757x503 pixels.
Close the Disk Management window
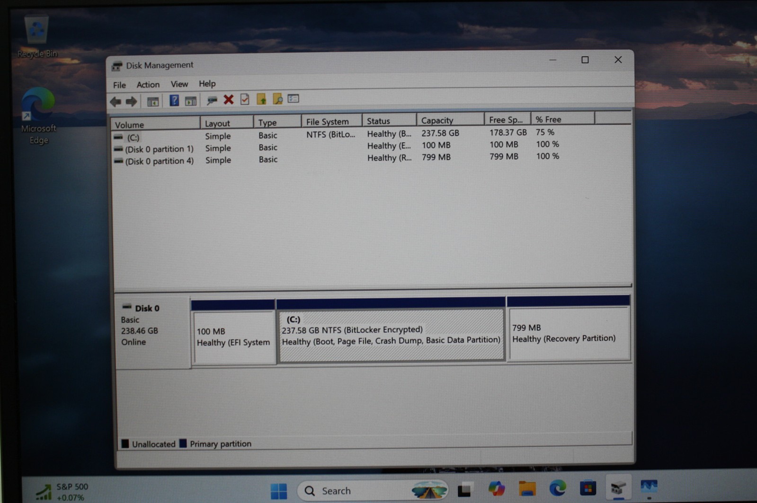[x=618, y=60]
